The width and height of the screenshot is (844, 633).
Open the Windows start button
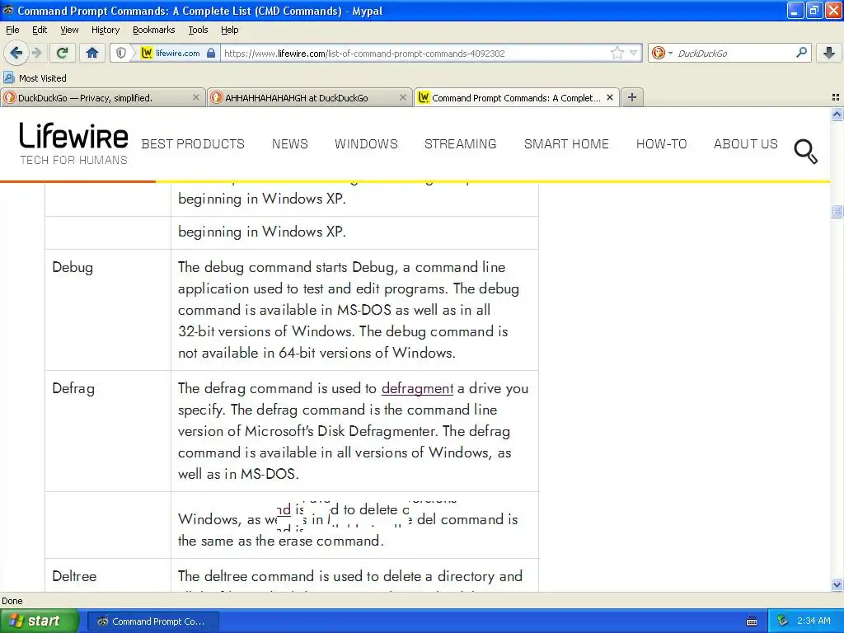pos(39,621)
